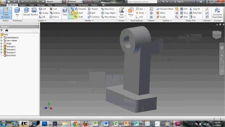
Task: Start Create 2D Sketch tool
Action: click(x=6, y=13)
